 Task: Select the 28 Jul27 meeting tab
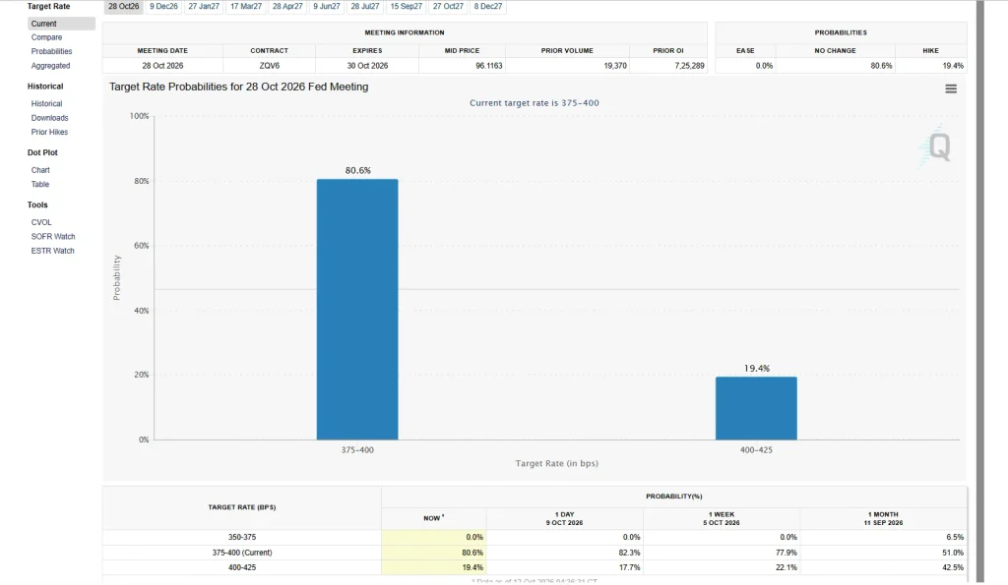tap(365, 7)
